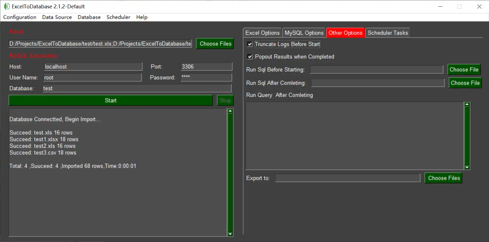Open the Scheduler Tasks tab

coord(388,33)
